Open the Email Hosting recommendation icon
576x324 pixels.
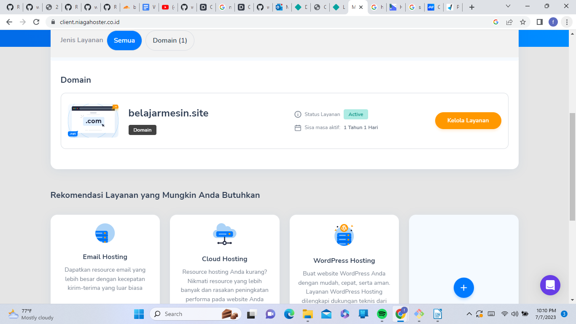click(x=105, y=233)
